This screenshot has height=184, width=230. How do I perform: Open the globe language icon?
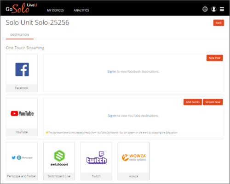coord(205,9)
